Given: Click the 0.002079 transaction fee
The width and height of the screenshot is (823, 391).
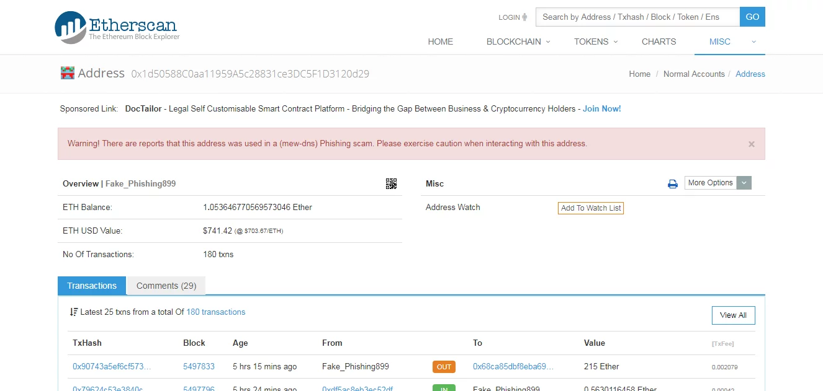Looking at the screenshot, I should pos(725,367).
